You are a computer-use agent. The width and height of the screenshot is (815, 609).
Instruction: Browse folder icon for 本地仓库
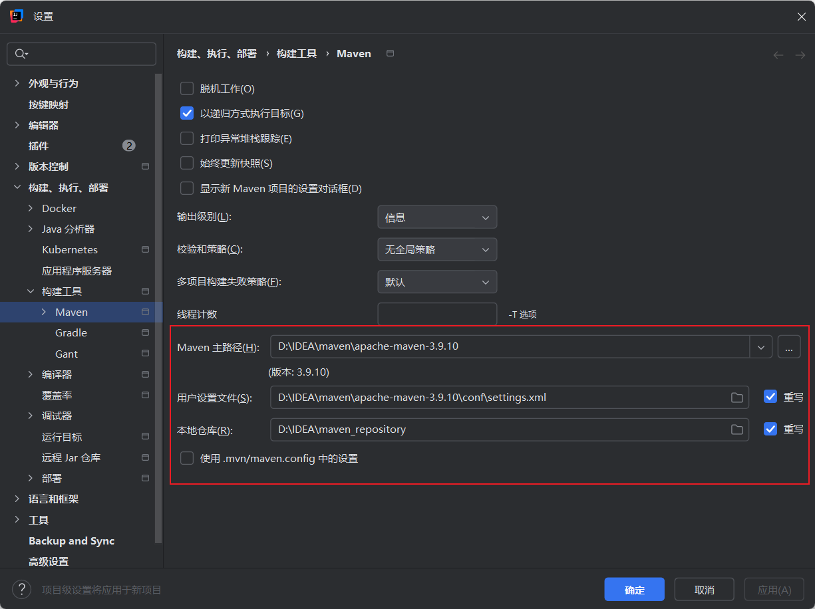point(736,429)
